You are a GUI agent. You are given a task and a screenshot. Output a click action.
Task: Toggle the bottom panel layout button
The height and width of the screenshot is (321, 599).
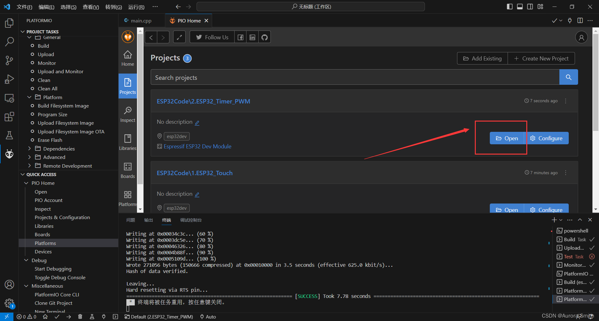tap(520, 7)
